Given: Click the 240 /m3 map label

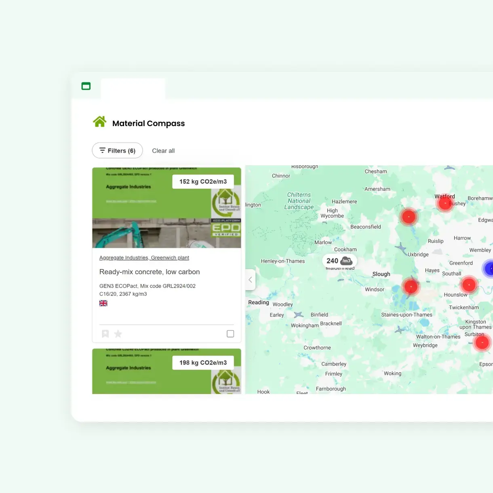Looking at the screenshot, I should tap(339, 261).
